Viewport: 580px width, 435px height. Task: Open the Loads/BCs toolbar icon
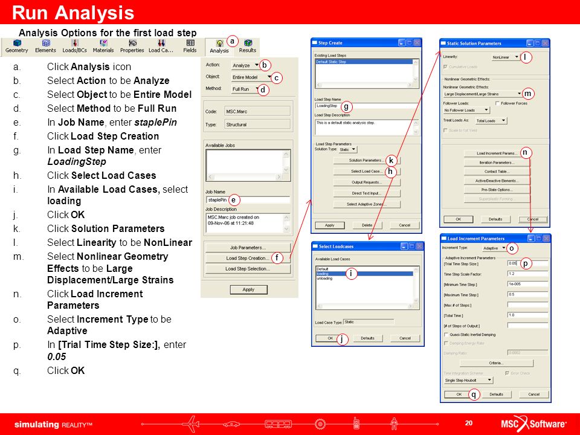click(75, 47)
